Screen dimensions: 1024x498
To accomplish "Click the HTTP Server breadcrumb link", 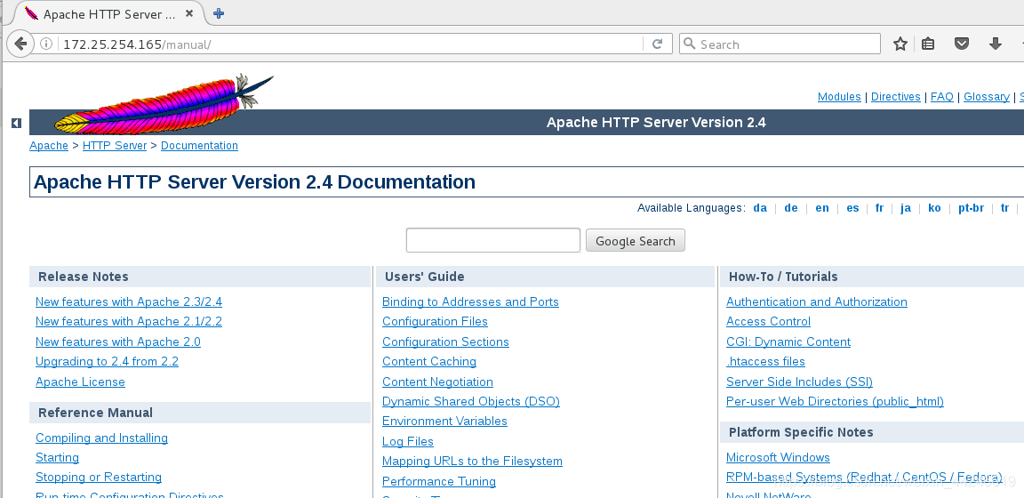I will click(x=115, y=146).
